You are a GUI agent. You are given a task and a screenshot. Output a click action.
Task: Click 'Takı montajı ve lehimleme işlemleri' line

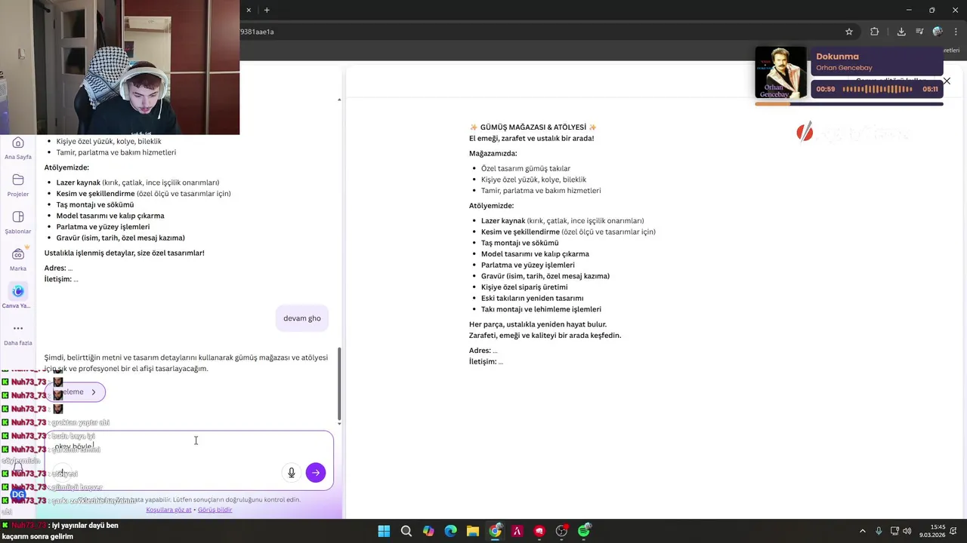pyautogui.click(x=541, y=309)
